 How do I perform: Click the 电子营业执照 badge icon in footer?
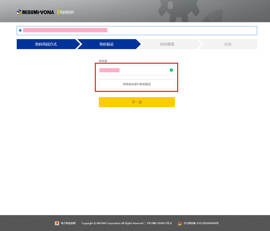[x=57, y=223]
